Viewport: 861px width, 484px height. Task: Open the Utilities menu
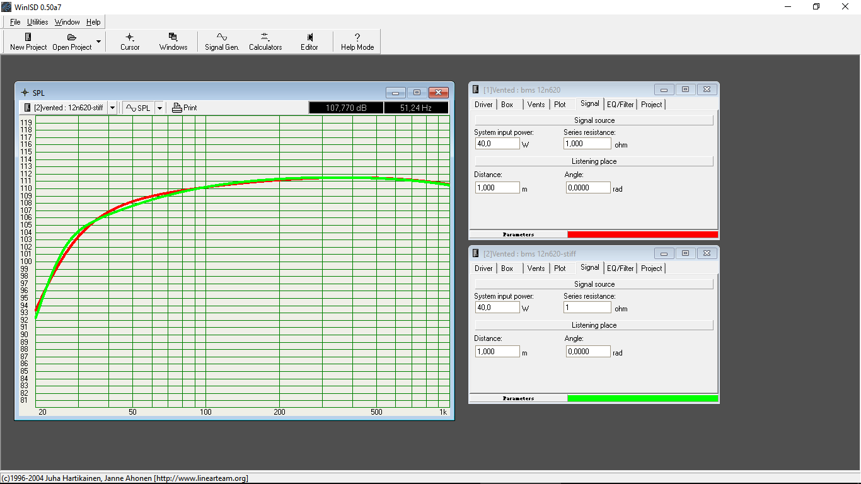tap(38, 22)
